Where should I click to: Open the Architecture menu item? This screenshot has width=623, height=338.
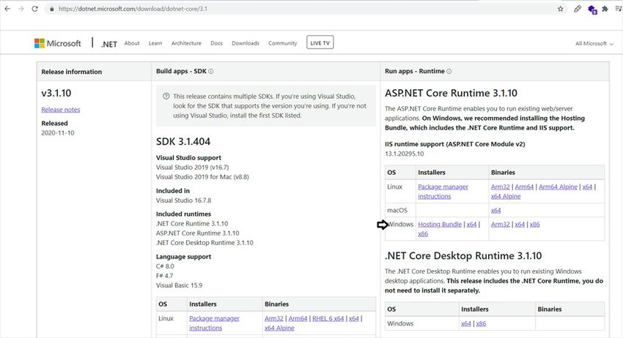pos(186,43)
